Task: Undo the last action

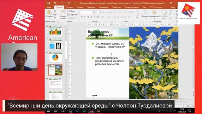Action: pos(55,3)
